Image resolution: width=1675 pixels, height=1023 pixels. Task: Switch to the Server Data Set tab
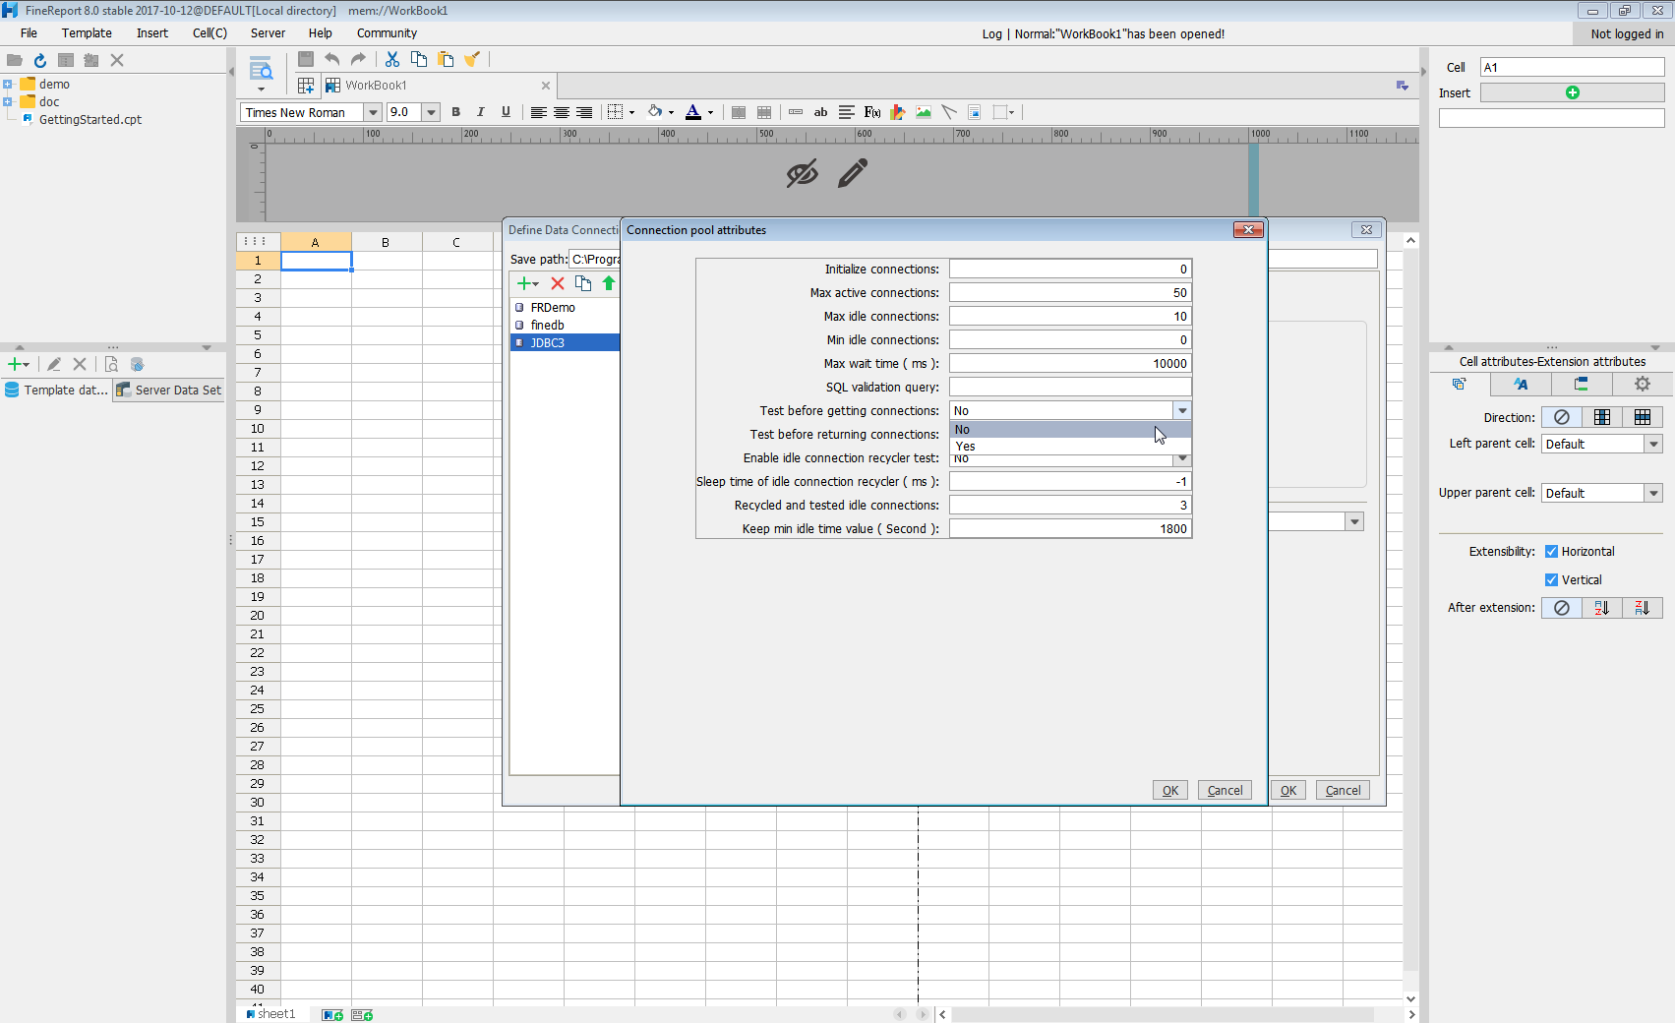(x=168, y=391)
